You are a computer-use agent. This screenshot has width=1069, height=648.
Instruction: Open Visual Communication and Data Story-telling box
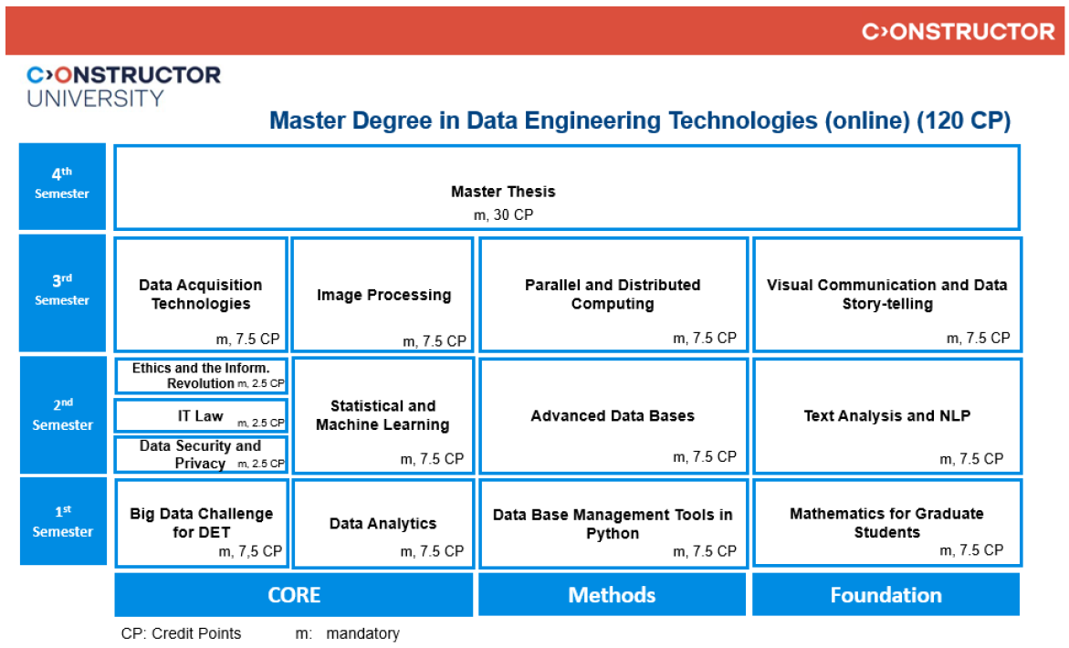[886, 295]
